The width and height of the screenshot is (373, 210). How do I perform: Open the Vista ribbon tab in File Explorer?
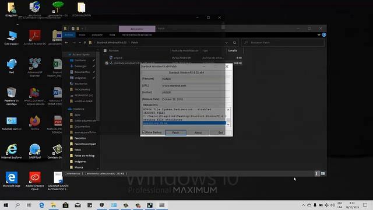point(112,35)
